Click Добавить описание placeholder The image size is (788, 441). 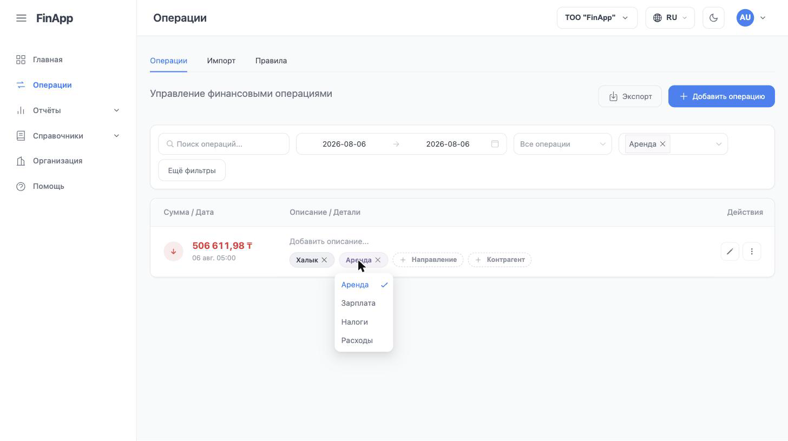329,241
